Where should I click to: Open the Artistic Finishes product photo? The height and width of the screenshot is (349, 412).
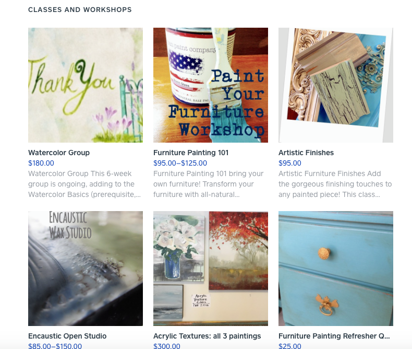click(336, 85)
